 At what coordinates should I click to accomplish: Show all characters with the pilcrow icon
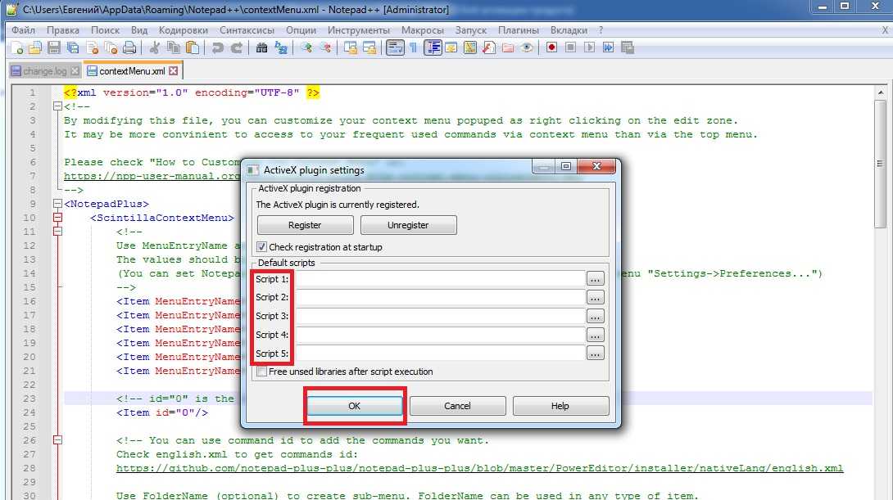(413, 48)
